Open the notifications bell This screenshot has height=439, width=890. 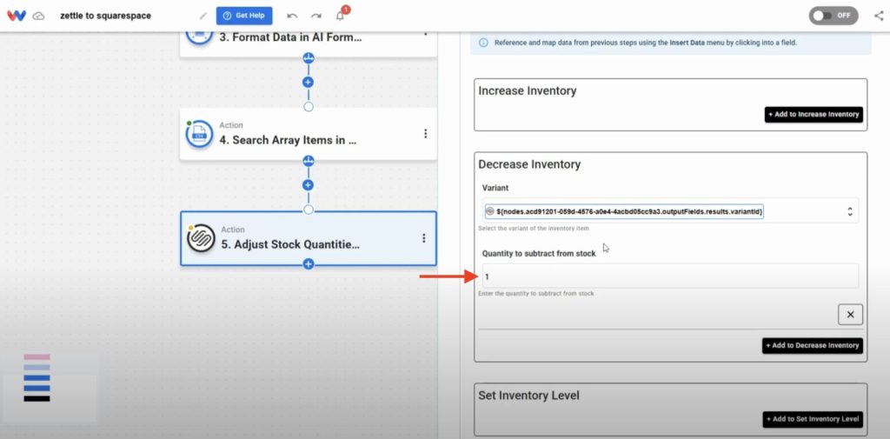(x=340, y=16)
